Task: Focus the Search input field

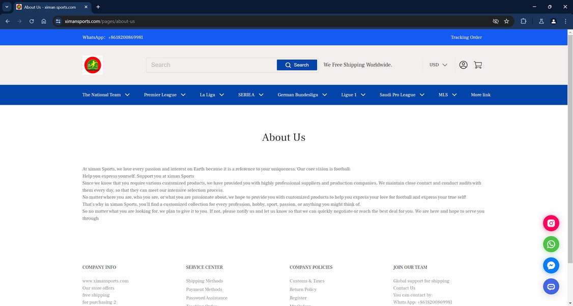Action: 211,65
